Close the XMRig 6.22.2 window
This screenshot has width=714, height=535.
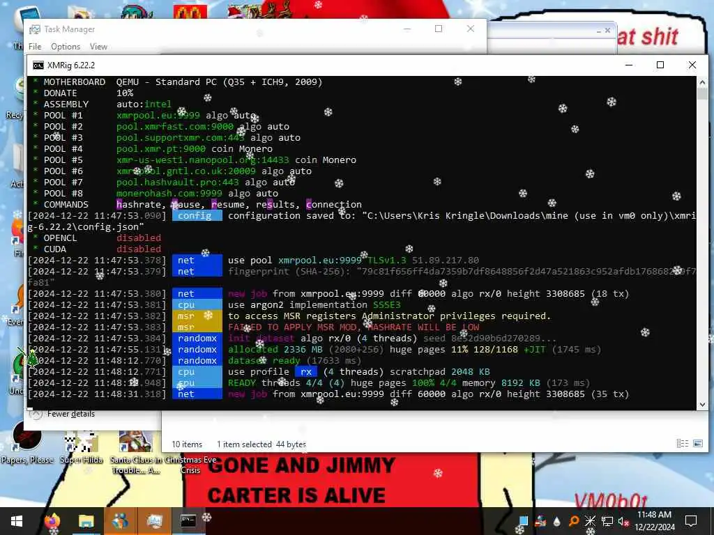point(692,65)
